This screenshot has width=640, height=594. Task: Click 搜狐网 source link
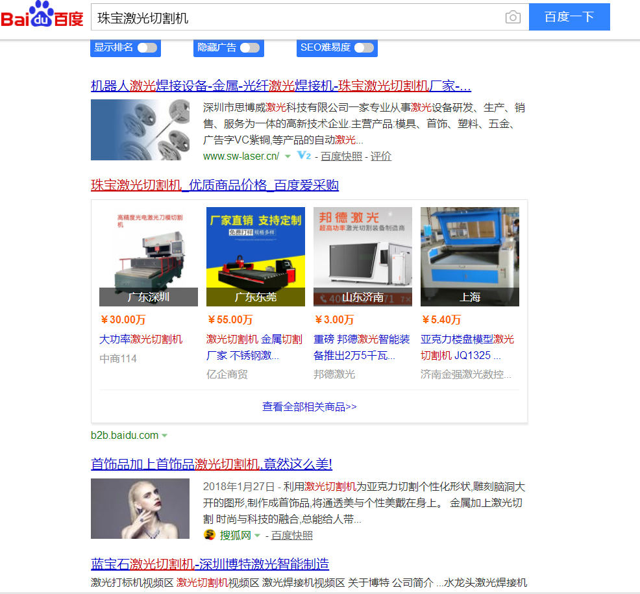tap(235, 535)
